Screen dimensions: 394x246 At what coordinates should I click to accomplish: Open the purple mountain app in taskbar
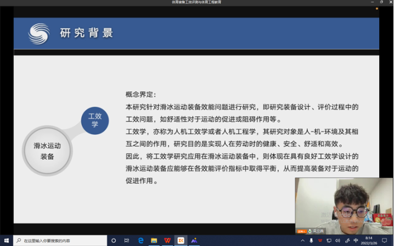[194, 241]
